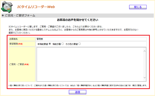155x96 pixels.
Task: Click the 閉じる button
Action: click(138, 7)
